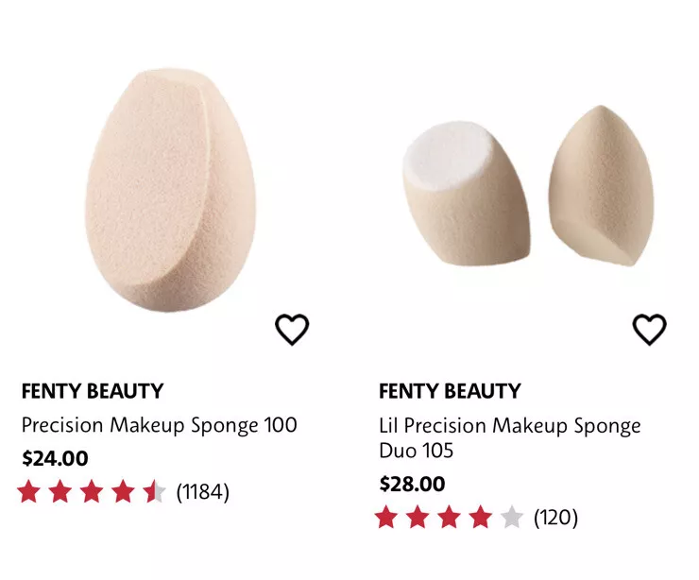
Task: Click the white-topped sponge in the duo image
Action: tap(467, 193)
